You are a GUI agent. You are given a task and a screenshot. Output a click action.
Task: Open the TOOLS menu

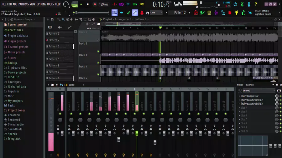50,4
